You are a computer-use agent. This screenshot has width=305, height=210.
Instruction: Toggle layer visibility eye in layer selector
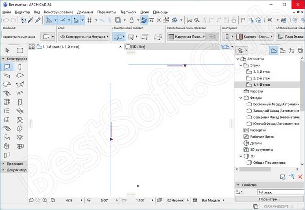coord(63,37)
